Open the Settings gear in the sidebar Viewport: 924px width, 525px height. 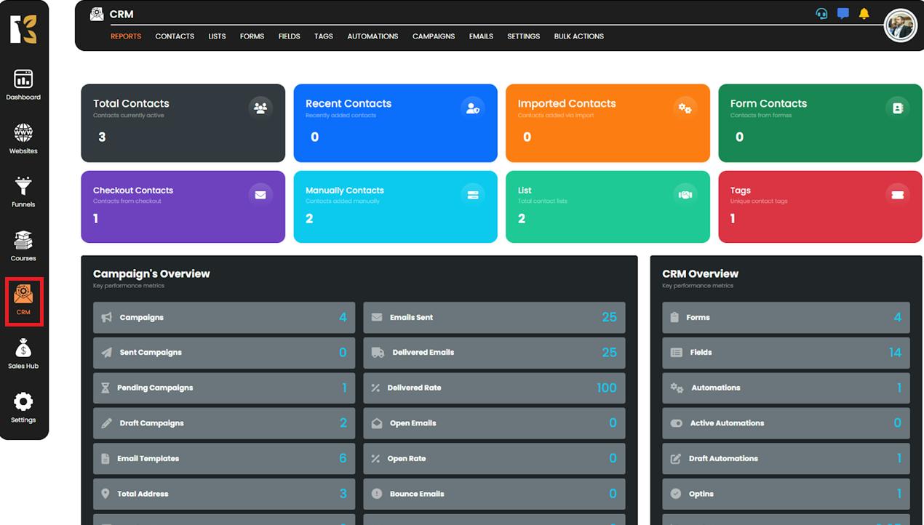23,403
